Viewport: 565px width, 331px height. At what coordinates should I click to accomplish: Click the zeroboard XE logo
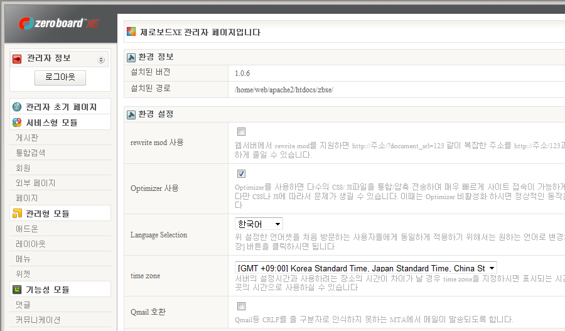58,23
